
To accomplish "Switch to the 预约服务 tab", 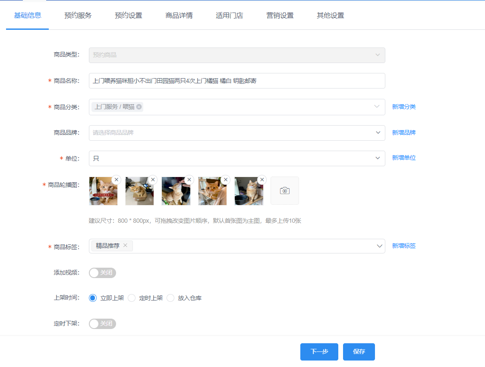I will click(x=78, y=16).
